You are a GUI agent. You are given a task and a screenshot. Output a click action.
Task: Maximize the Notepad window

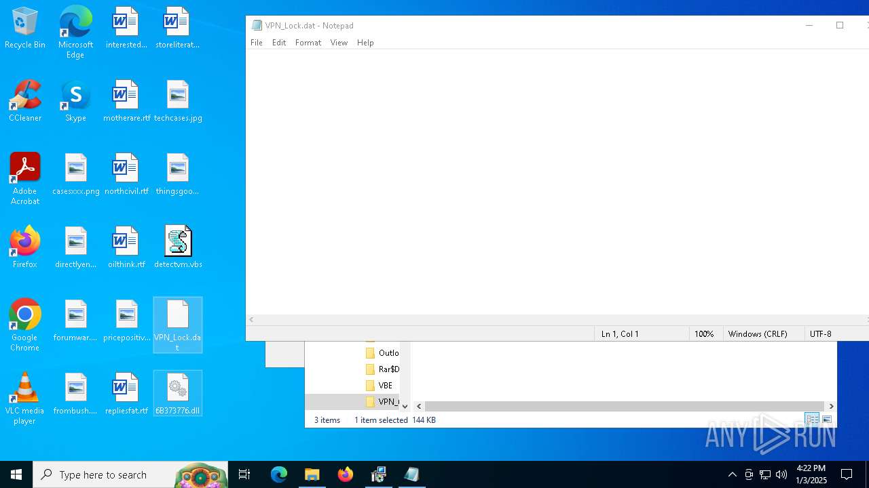(x=840, y=25)
